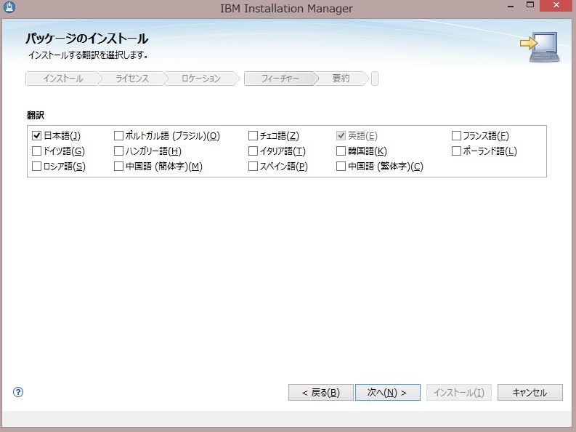Select the 韓国語(K) checkbox
The width and height of the screenshot is (576, 432).
(341, 151)
